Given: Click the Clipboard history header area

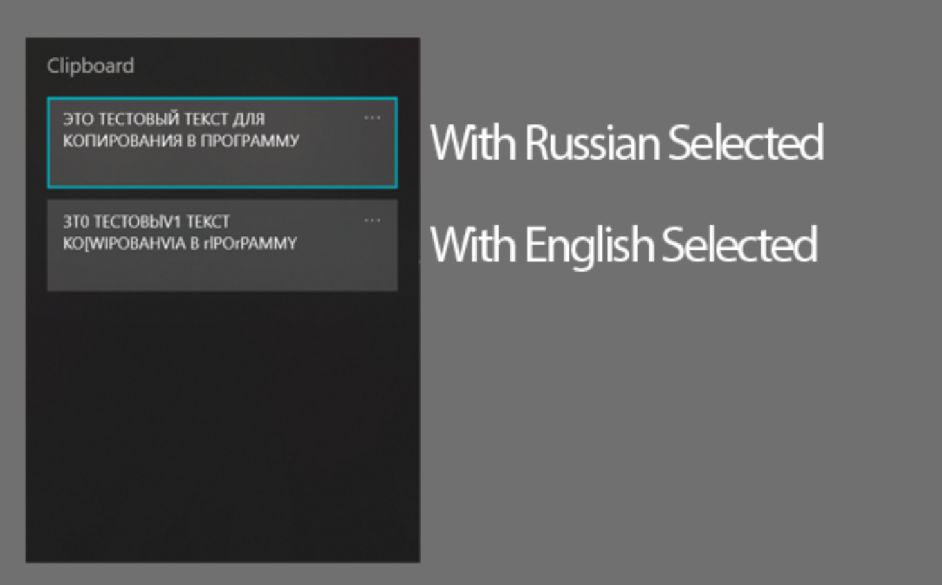Looking at the screenshot, I should coord(90,66).
